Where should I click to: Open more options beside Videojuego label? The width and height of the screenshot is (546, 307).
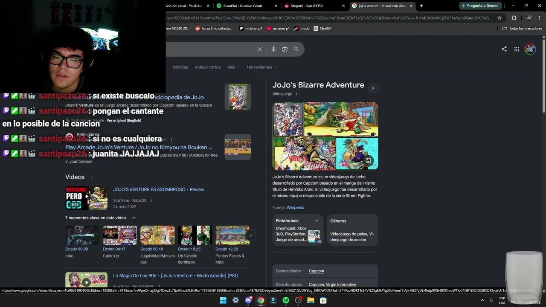click(x=297, y=94)
